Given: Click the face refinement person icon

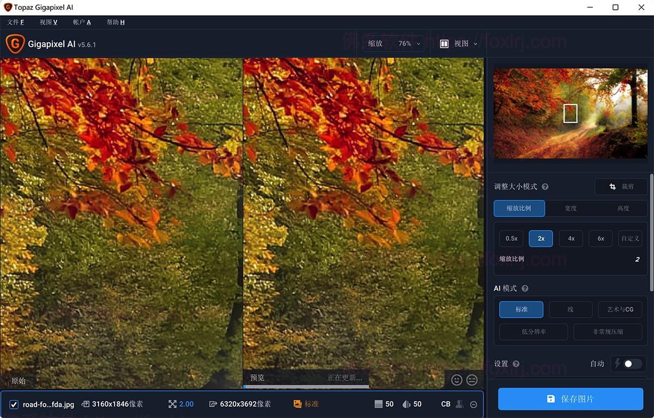Looking at the screenshot, I should pos(460,404).
